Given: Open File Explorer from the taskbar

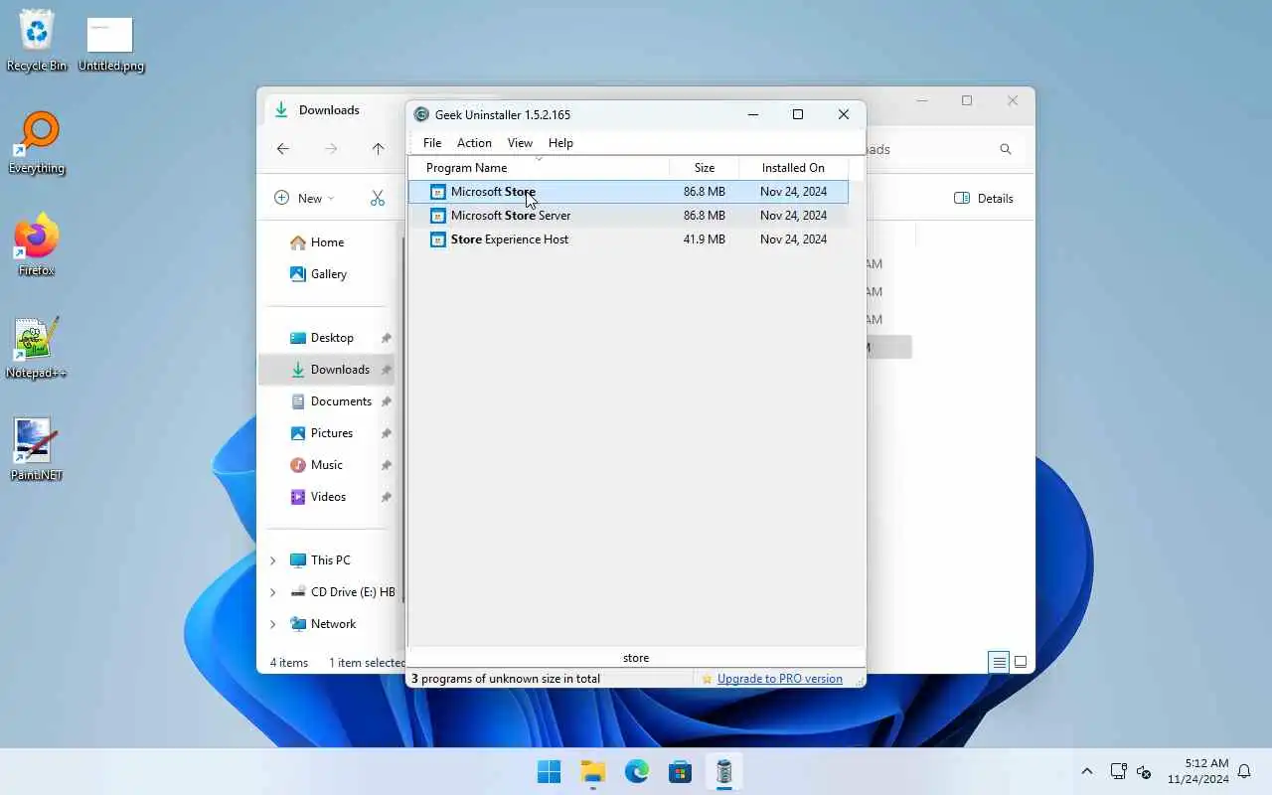Looking at the screenshot, I should 593,771.
